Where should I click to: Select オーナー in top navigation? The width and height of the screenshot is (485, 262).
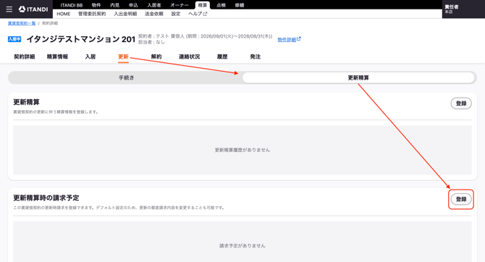pyautogui.click(x=180, y=5)
